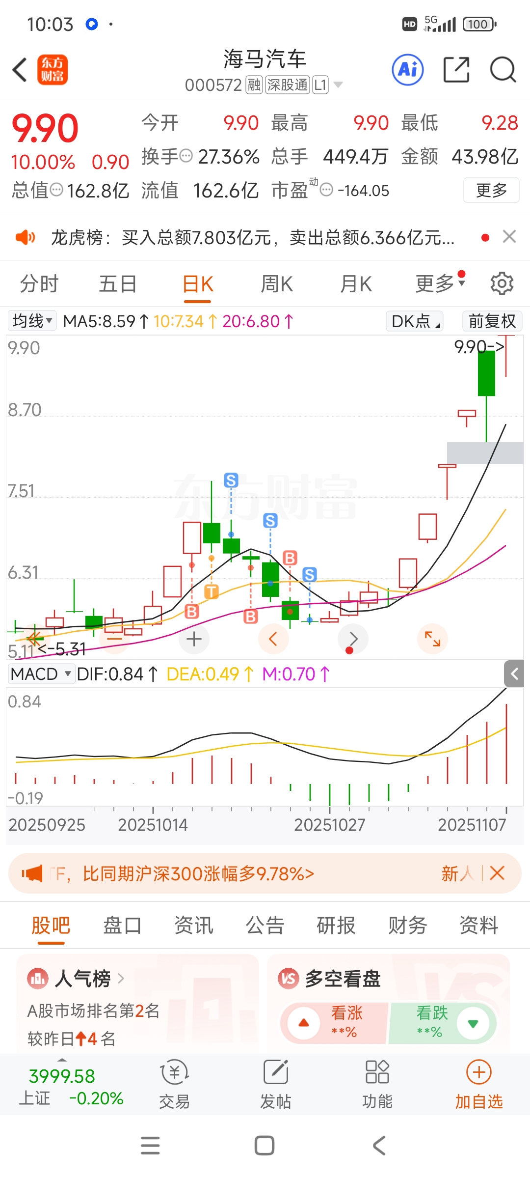Viewport: 530px width, 1179px height.
Task: Tap Android recent-apps menu button
Action: tap(150, 1146)
